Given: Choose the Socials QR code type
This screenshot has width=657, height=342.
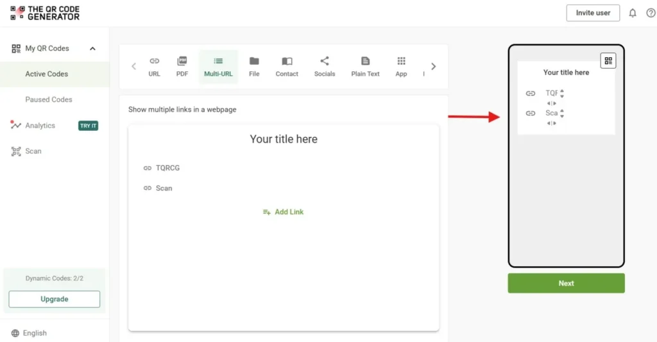Looking at the screenshot, I should click(x=325, y=67).
